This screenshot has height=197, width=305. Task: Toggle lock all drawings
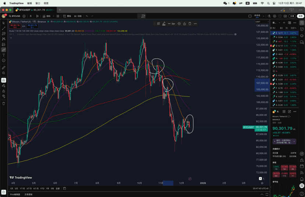point(4,91)
